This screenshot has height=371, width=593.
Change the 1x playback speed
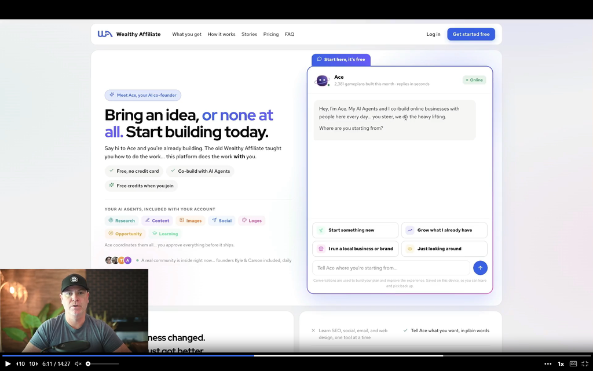(x=561, y=364)
